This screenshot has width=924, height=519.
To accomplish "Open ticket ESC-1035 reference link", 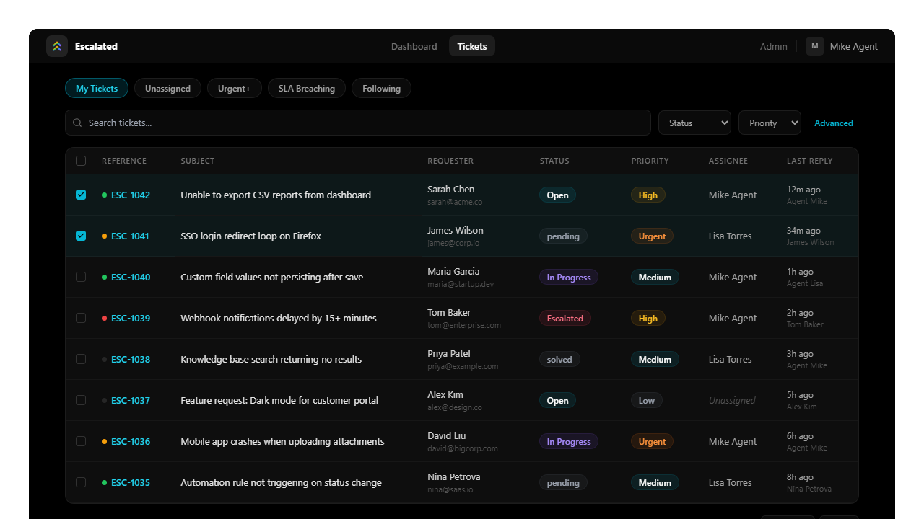I will [131, 482].
